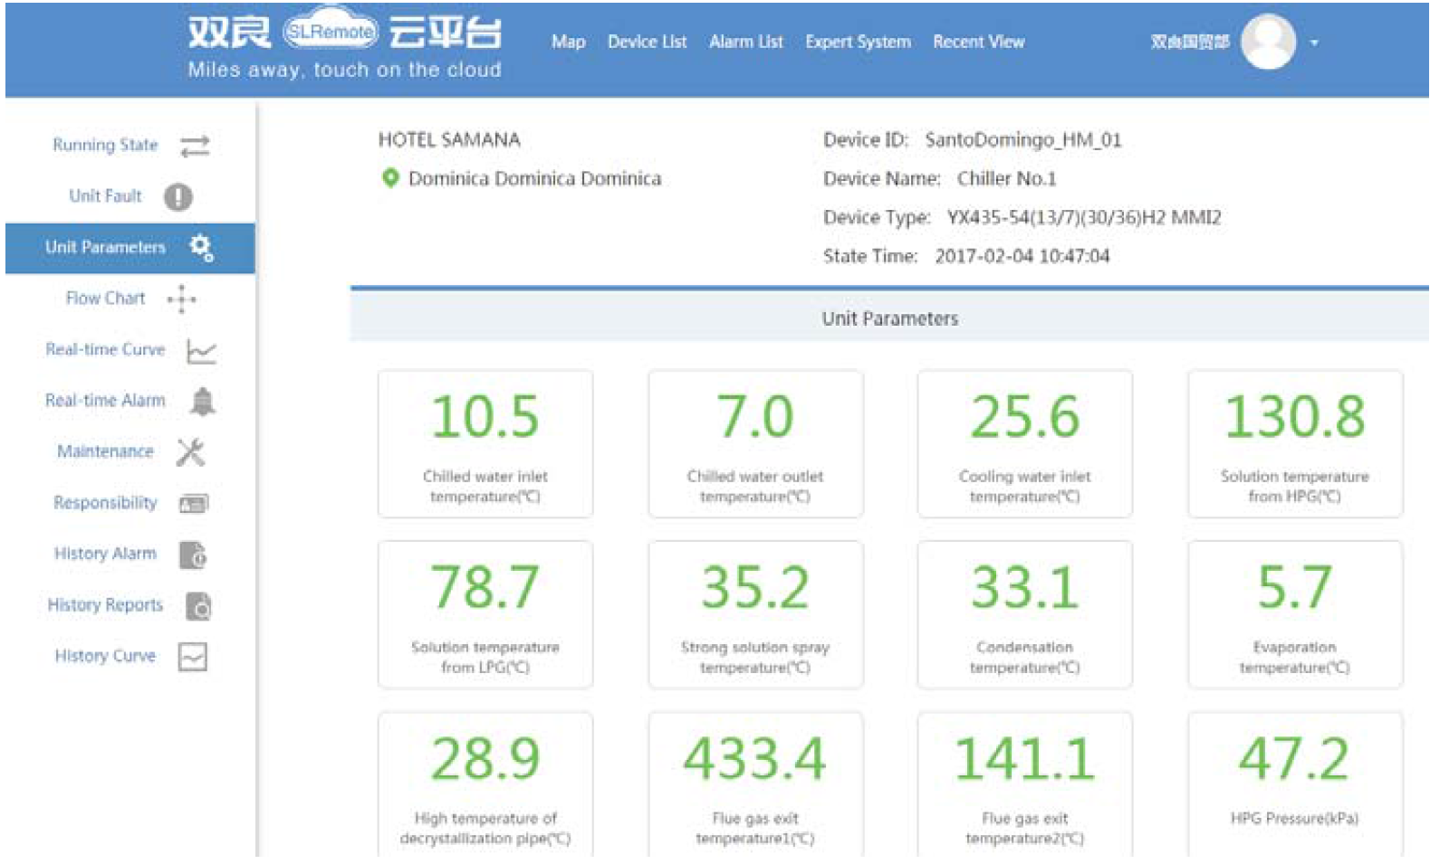Open the Alarm List page

[x=745, y=42]
